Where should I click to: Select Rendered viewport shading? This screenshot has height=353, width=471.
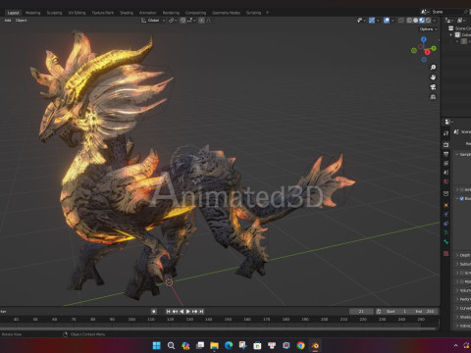point(428,21)
